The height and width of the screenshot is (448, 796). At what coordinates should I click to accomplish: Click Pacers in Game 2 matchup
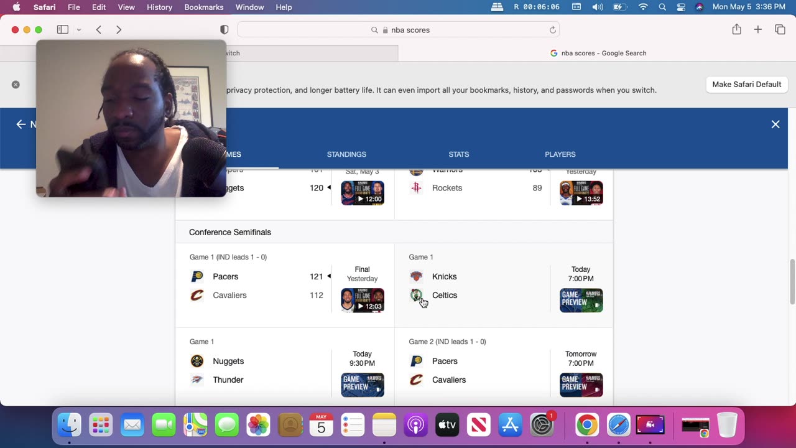(x=445, y=361)
